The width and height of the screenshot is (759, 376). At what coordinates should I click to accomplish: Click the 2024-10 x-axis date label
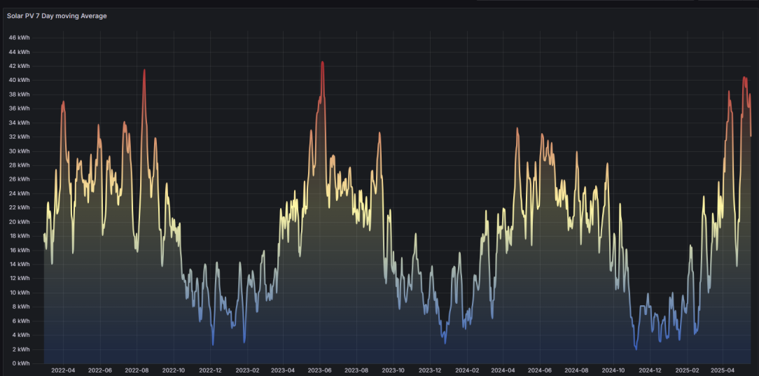614,370
